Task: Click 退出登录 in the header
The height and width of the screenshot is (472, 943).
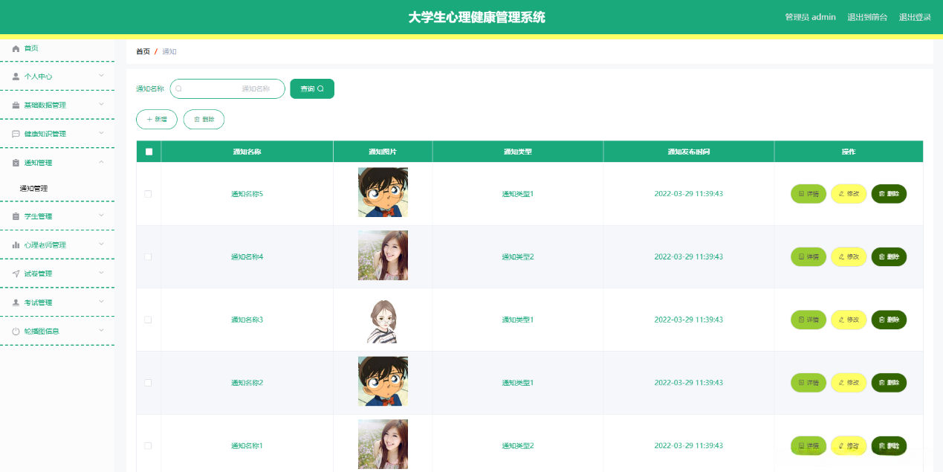Action: coord(915,17)
